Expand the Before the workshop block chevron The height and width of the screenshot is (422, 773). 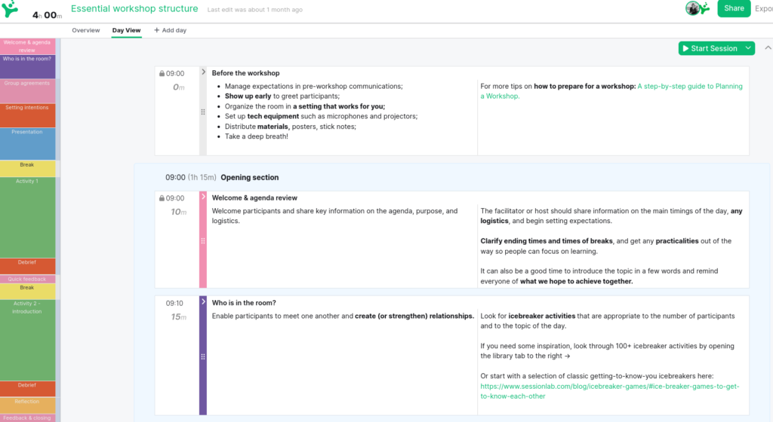(203, 72)
